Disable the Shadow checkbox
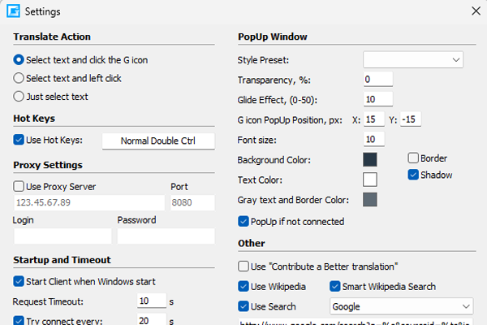Viewport: 487px width, 325px height. click(x=413, y=175)
